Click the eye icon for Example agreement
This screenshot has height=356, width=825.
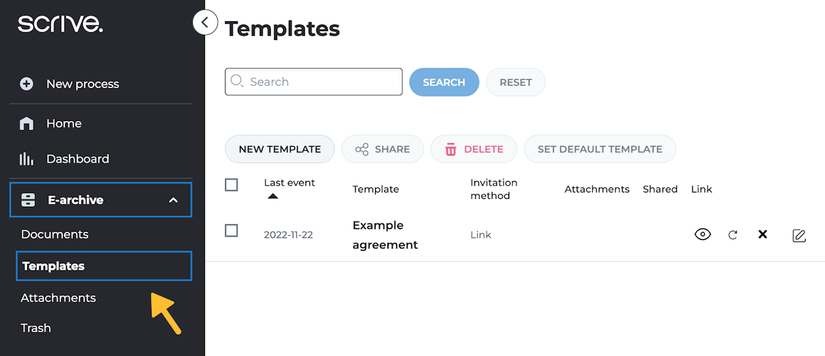[703, 234]
